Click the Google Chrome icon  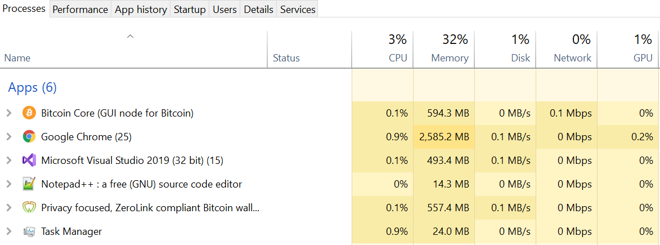(29, 137)
